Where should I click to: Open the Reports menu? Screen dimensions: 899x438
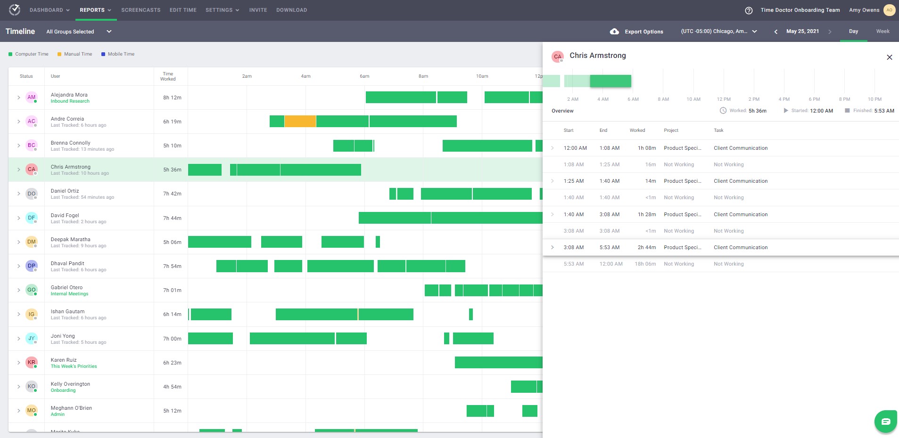click(x=95, y=10)
